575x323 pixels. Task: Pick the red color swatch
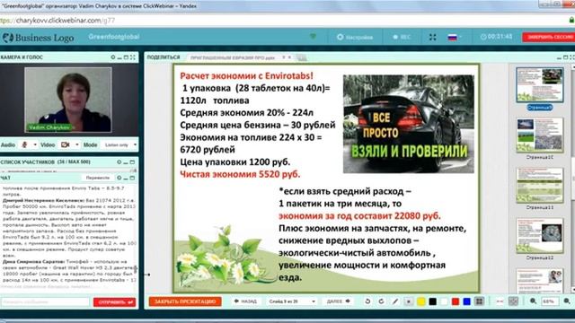pos(456,301)
